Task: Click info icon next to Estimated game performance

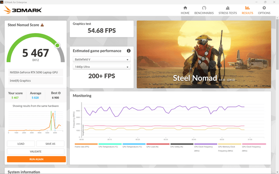Action: [129, 51]
